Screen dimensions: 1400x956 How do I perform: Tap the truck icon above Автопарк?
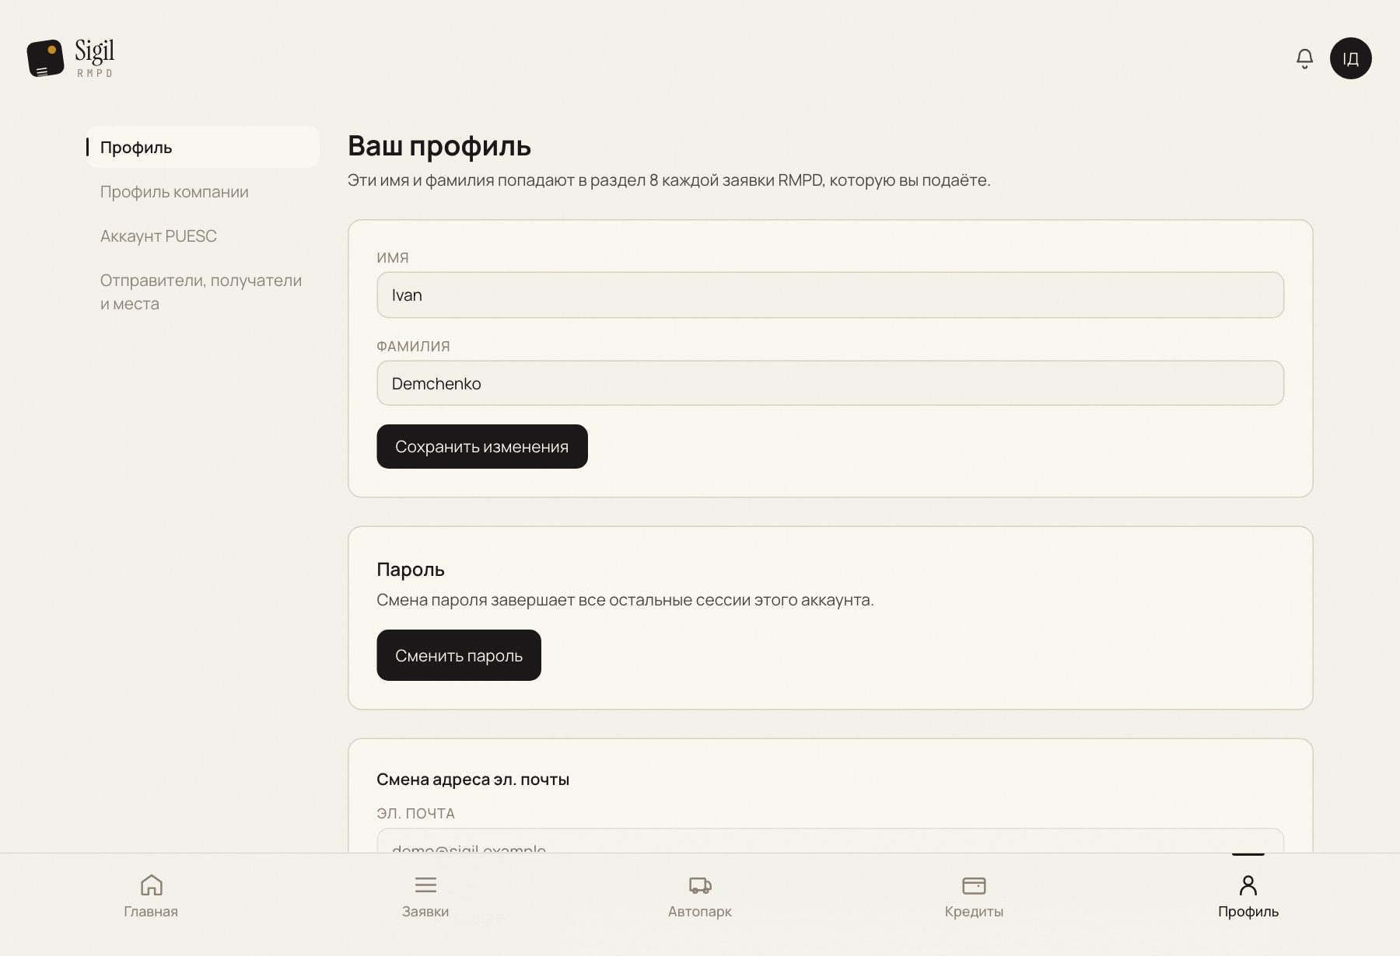(700, 884)
